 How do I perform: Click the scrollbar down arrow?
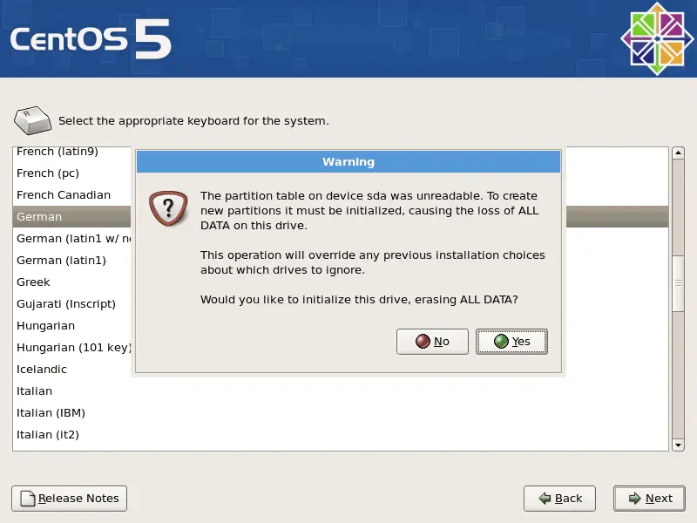point(678,445)
